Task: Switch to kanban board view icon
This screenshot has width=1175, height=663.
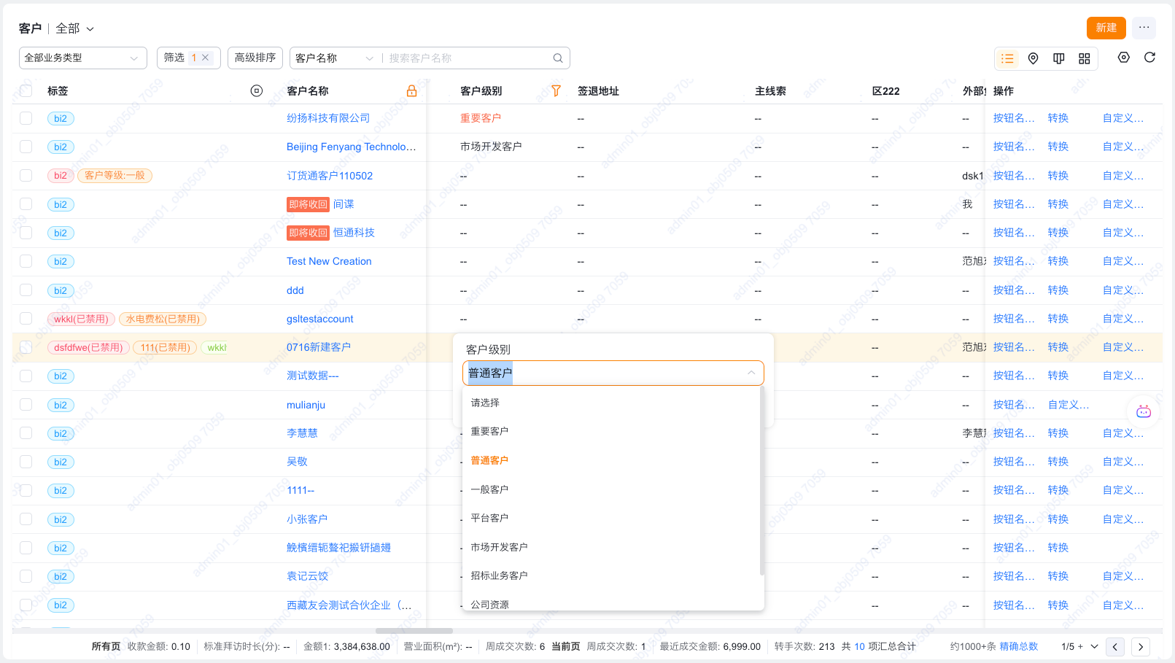Action: [1058, 58]
